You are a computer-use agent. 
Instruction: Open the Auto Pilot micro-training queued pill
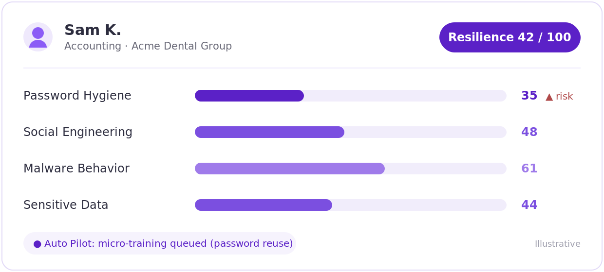[160, 243]
